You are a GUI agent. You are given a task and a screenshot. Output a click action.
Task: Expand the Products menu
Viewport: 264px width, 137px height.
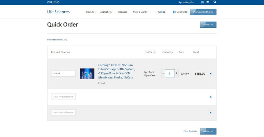pos(91,12)
